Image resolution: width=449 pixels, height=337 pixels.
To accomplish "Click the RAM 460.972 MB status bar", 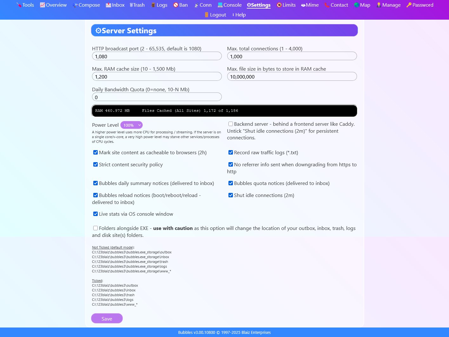I will 224,111.
